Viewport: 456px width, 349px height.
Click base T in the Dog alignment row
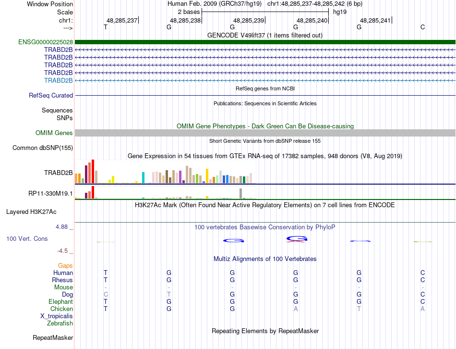pos(169,294)
